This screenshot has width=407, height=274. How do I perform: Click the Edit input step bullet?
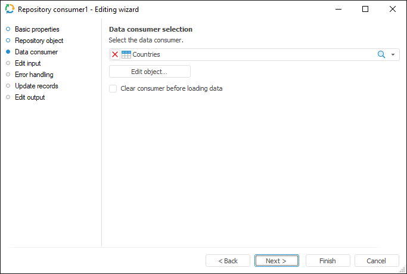[x=8, y=63]
